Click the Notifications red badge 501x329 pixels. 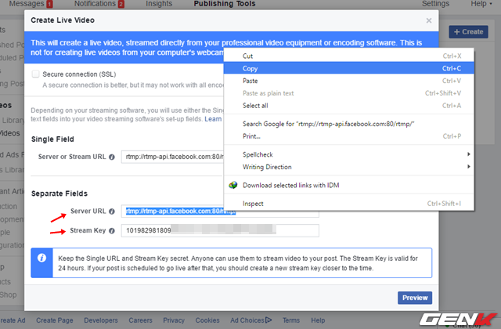coord(121,4)
